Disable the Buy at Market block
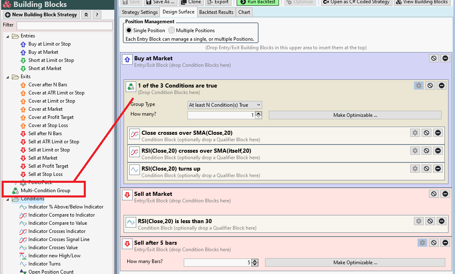Image resolution: width=455 pixels, height=274 pixels. tap(434, 58)
